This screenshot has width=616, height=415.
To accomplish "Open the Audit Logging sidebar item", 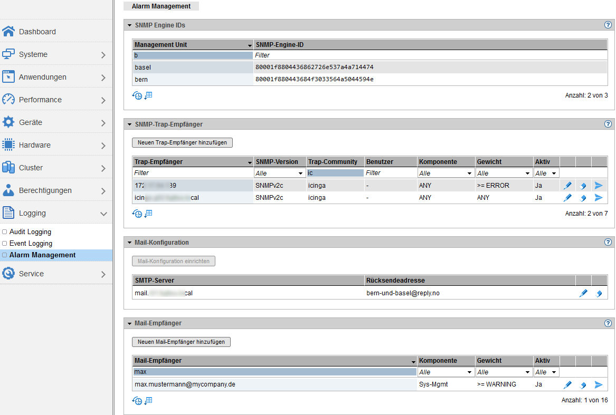I will coord(30,232).
